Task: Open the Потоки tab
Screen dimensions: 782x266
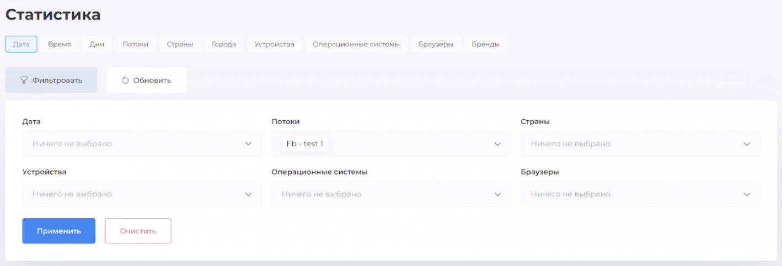Action: tap(136, 44)
